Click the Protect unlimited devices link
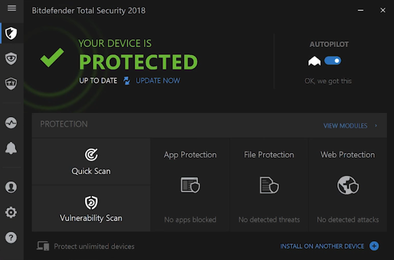 click(94, 246)
